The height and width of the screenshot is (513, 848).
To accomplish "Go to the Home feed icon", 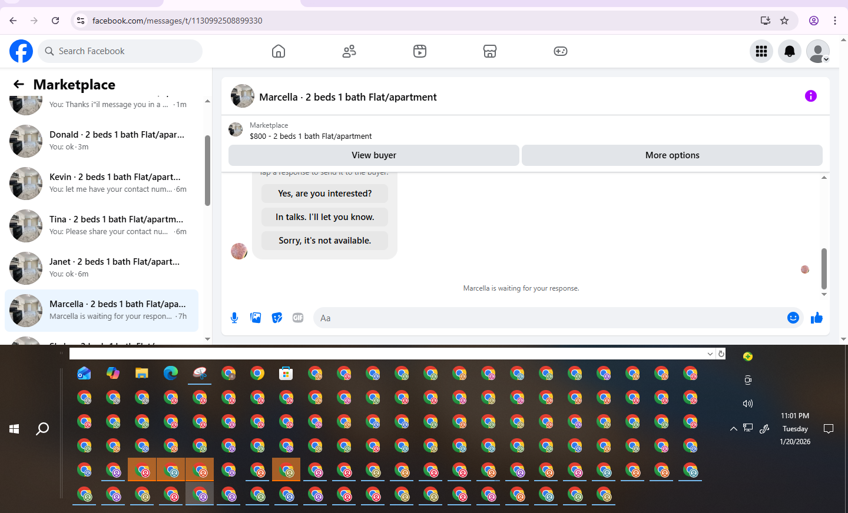I will pos(279,51).
